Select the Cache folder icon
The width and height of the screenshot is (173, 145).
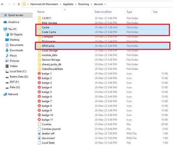point(39,27)
